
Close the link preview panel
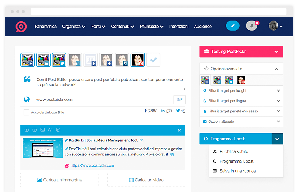179,130
